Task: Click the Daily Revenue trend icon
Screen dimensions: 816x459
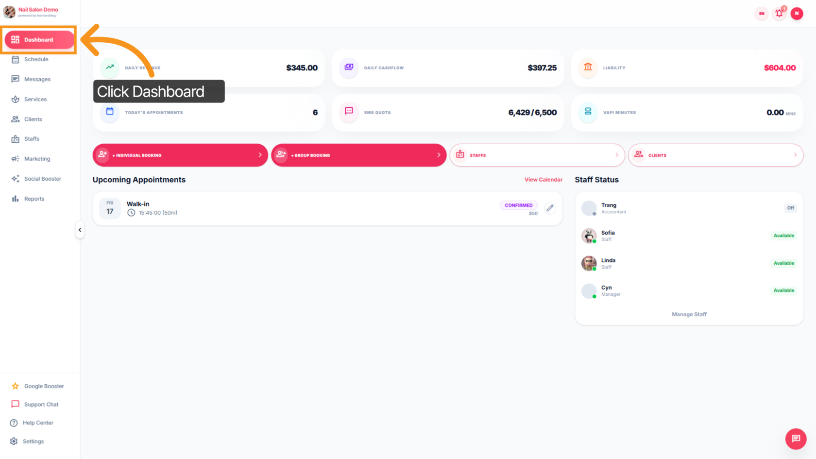Action: 110,67
